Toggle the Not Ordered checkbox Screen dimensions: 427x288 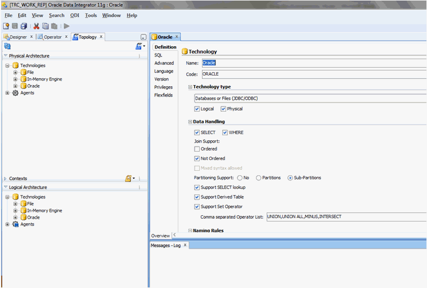point(197,158)
